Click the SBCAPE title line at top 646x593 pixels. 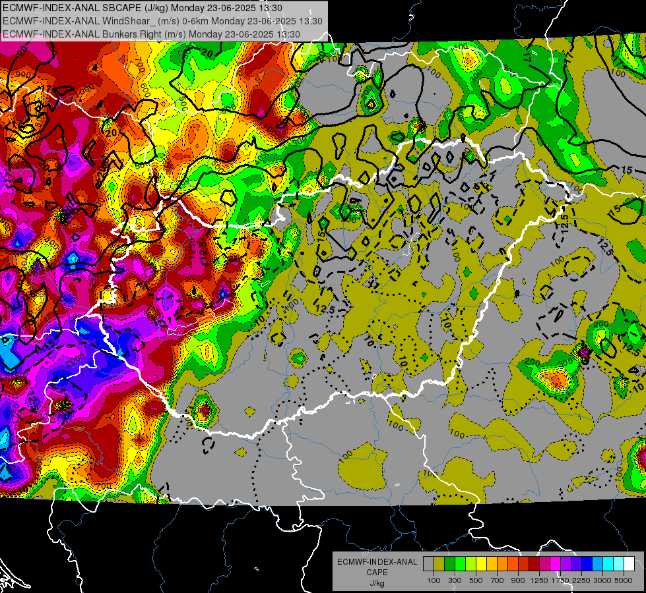(x=143, y=8)
